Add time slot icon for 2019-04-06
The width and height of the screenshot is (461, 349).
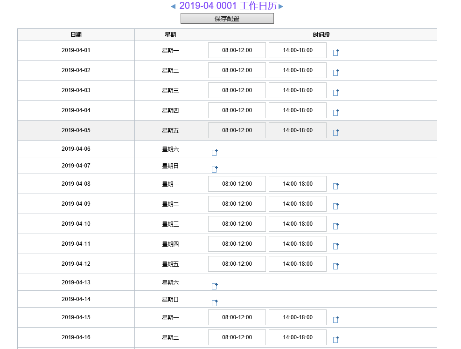(215, 152)
